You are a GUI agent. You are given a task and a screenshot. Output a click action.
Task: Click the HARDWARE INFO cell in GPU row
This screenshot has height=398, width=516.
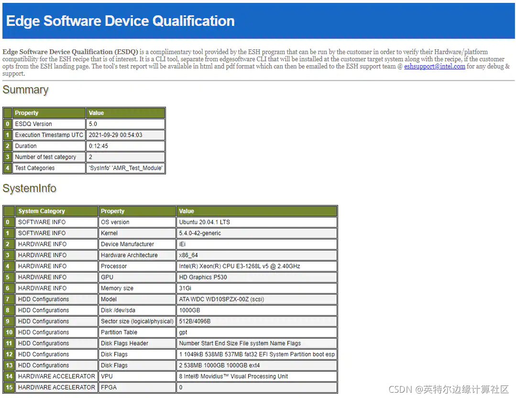56,277
